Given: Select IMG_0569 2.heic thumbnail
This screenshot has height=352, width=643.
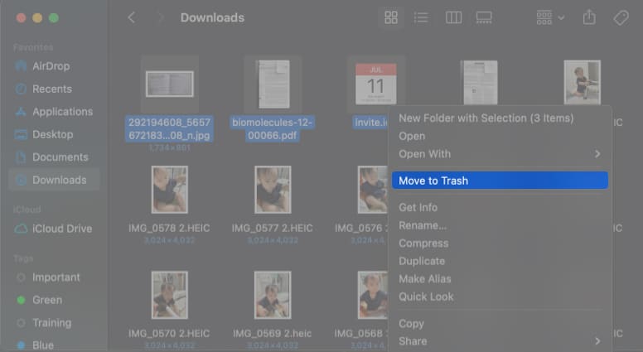Looking at the screenshot, I should pos(273,295).
